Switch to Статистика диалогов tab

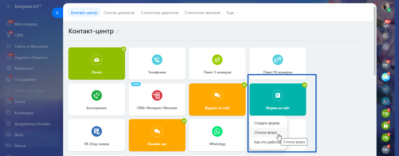159,13
